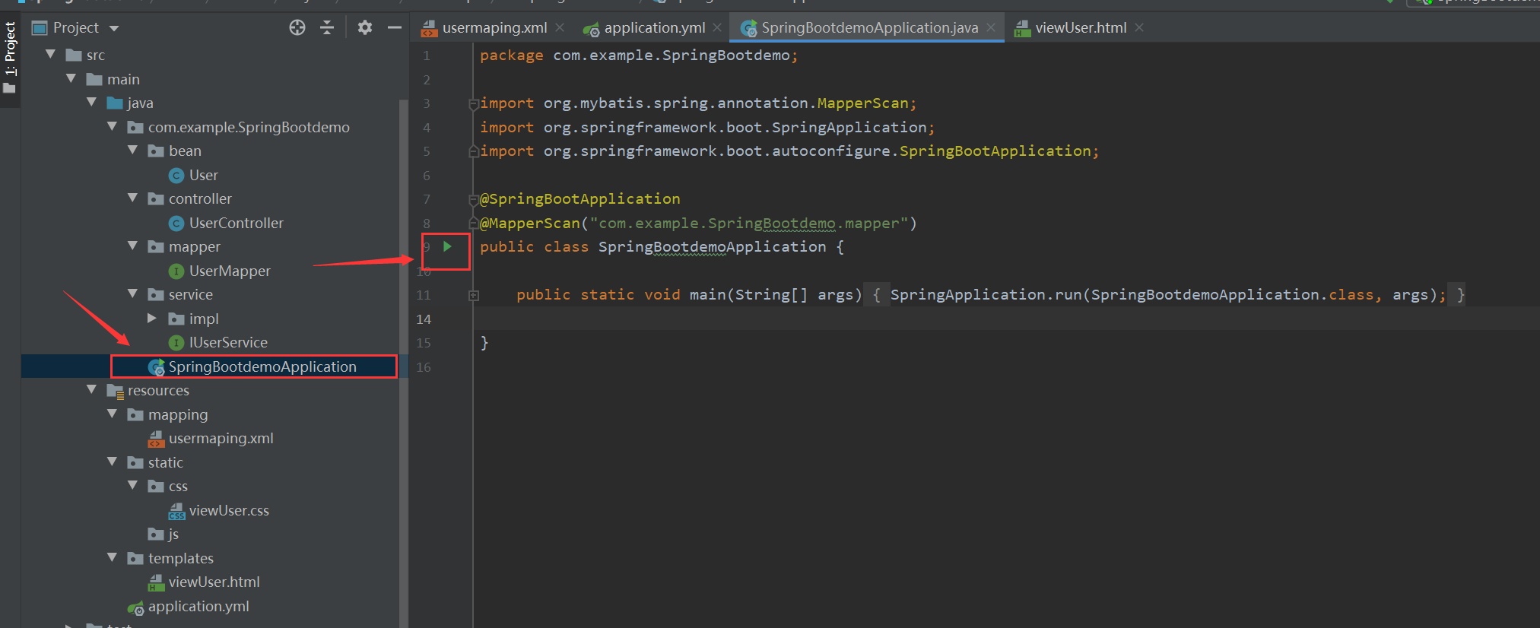Click the collapse all icon in Project panel
Viewport: 1540px width, 628px height.
pos(327,28)
